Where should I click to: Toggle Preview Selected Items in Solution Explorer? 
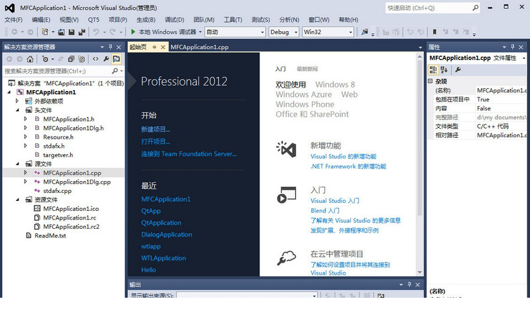point(116,59)
